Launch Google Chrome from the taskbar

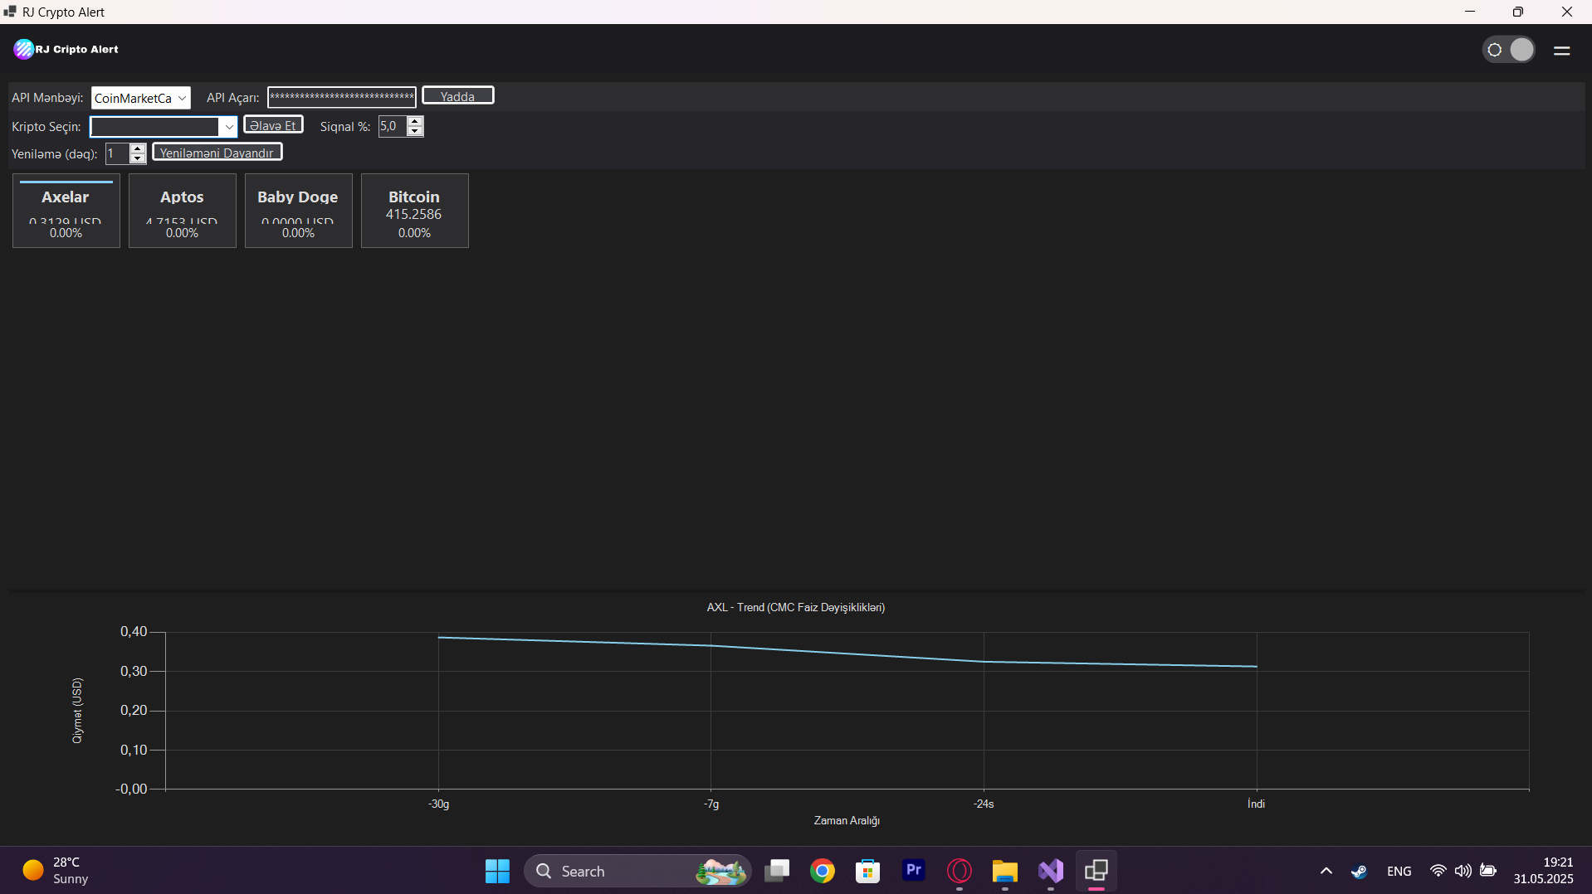822,871
